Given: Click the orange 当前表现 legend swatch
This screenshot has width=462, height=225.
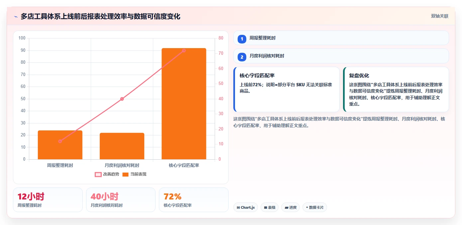Looking at the screenshot, I should point(125,175).
